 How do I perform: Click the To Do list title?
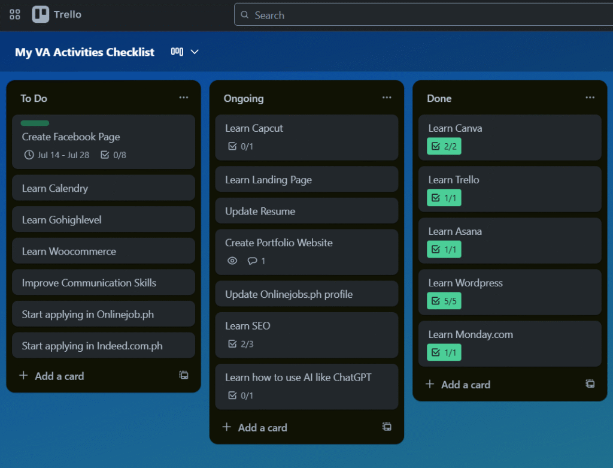pos(34,98)
